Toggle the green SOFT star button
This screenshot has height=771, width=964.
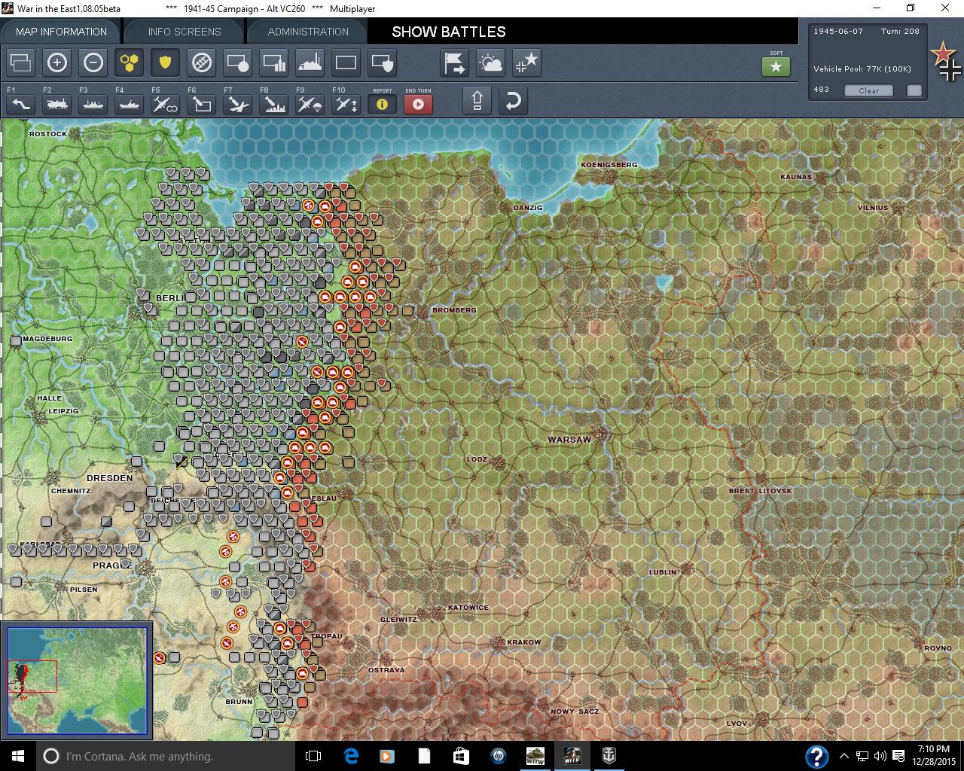(776, 66)
